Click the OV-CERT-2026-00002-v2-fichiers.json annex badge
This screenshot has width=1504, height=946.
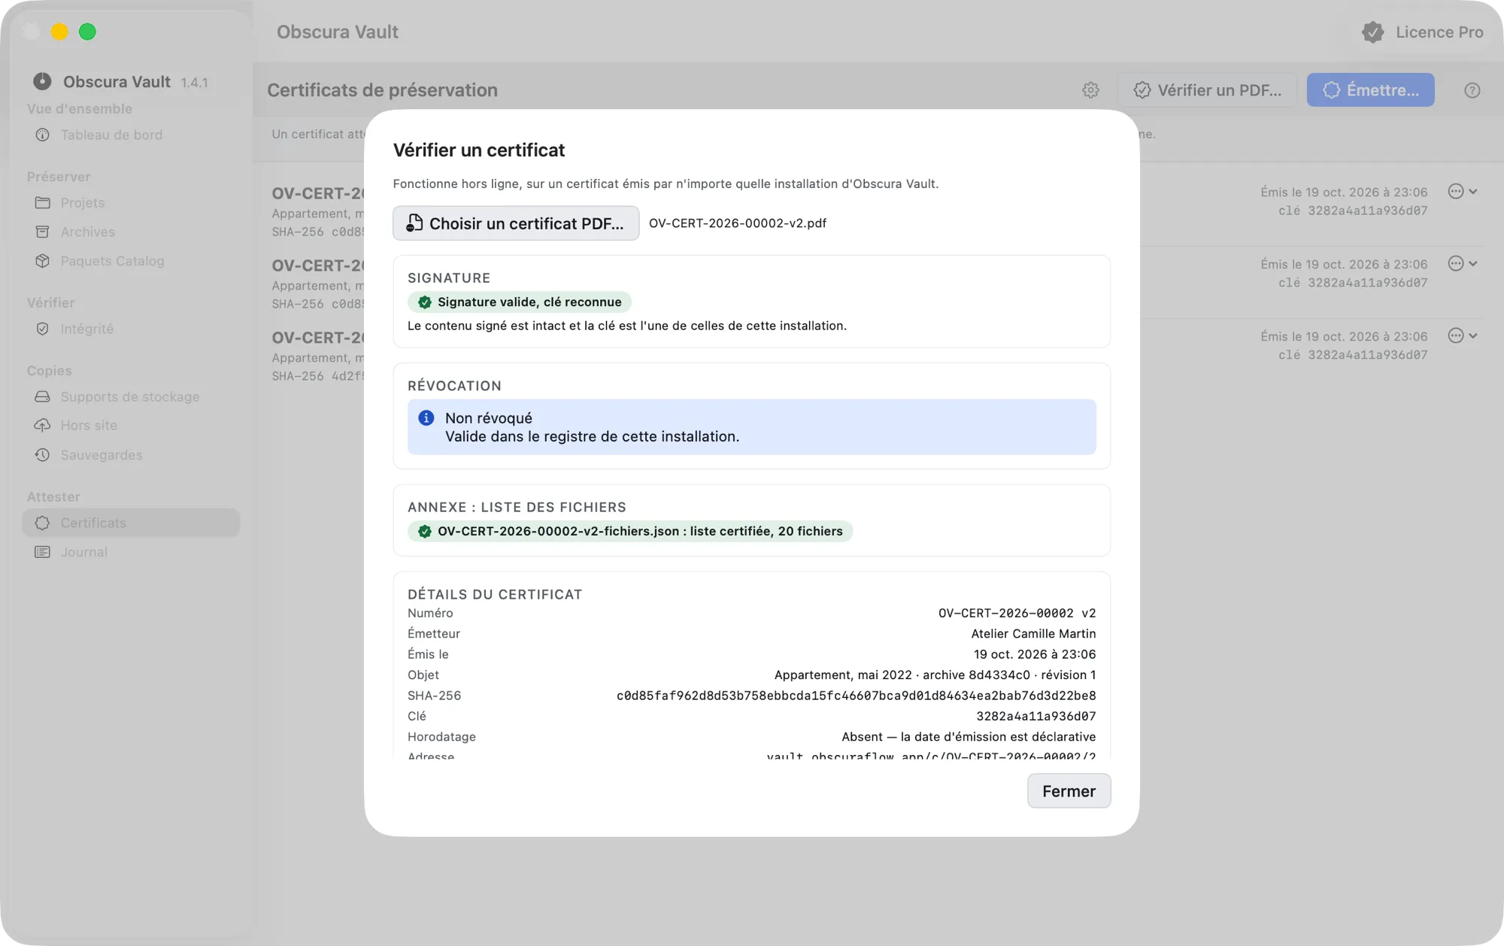tap(630, 532)
